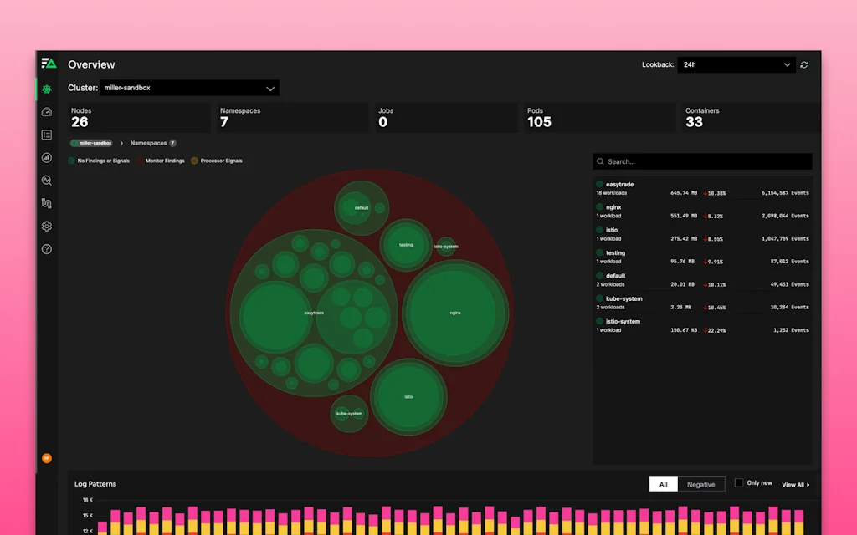The image size is (857, 535).
Task: Open the dashboards gauge icon in the sidebar
Action: point(46,111)
